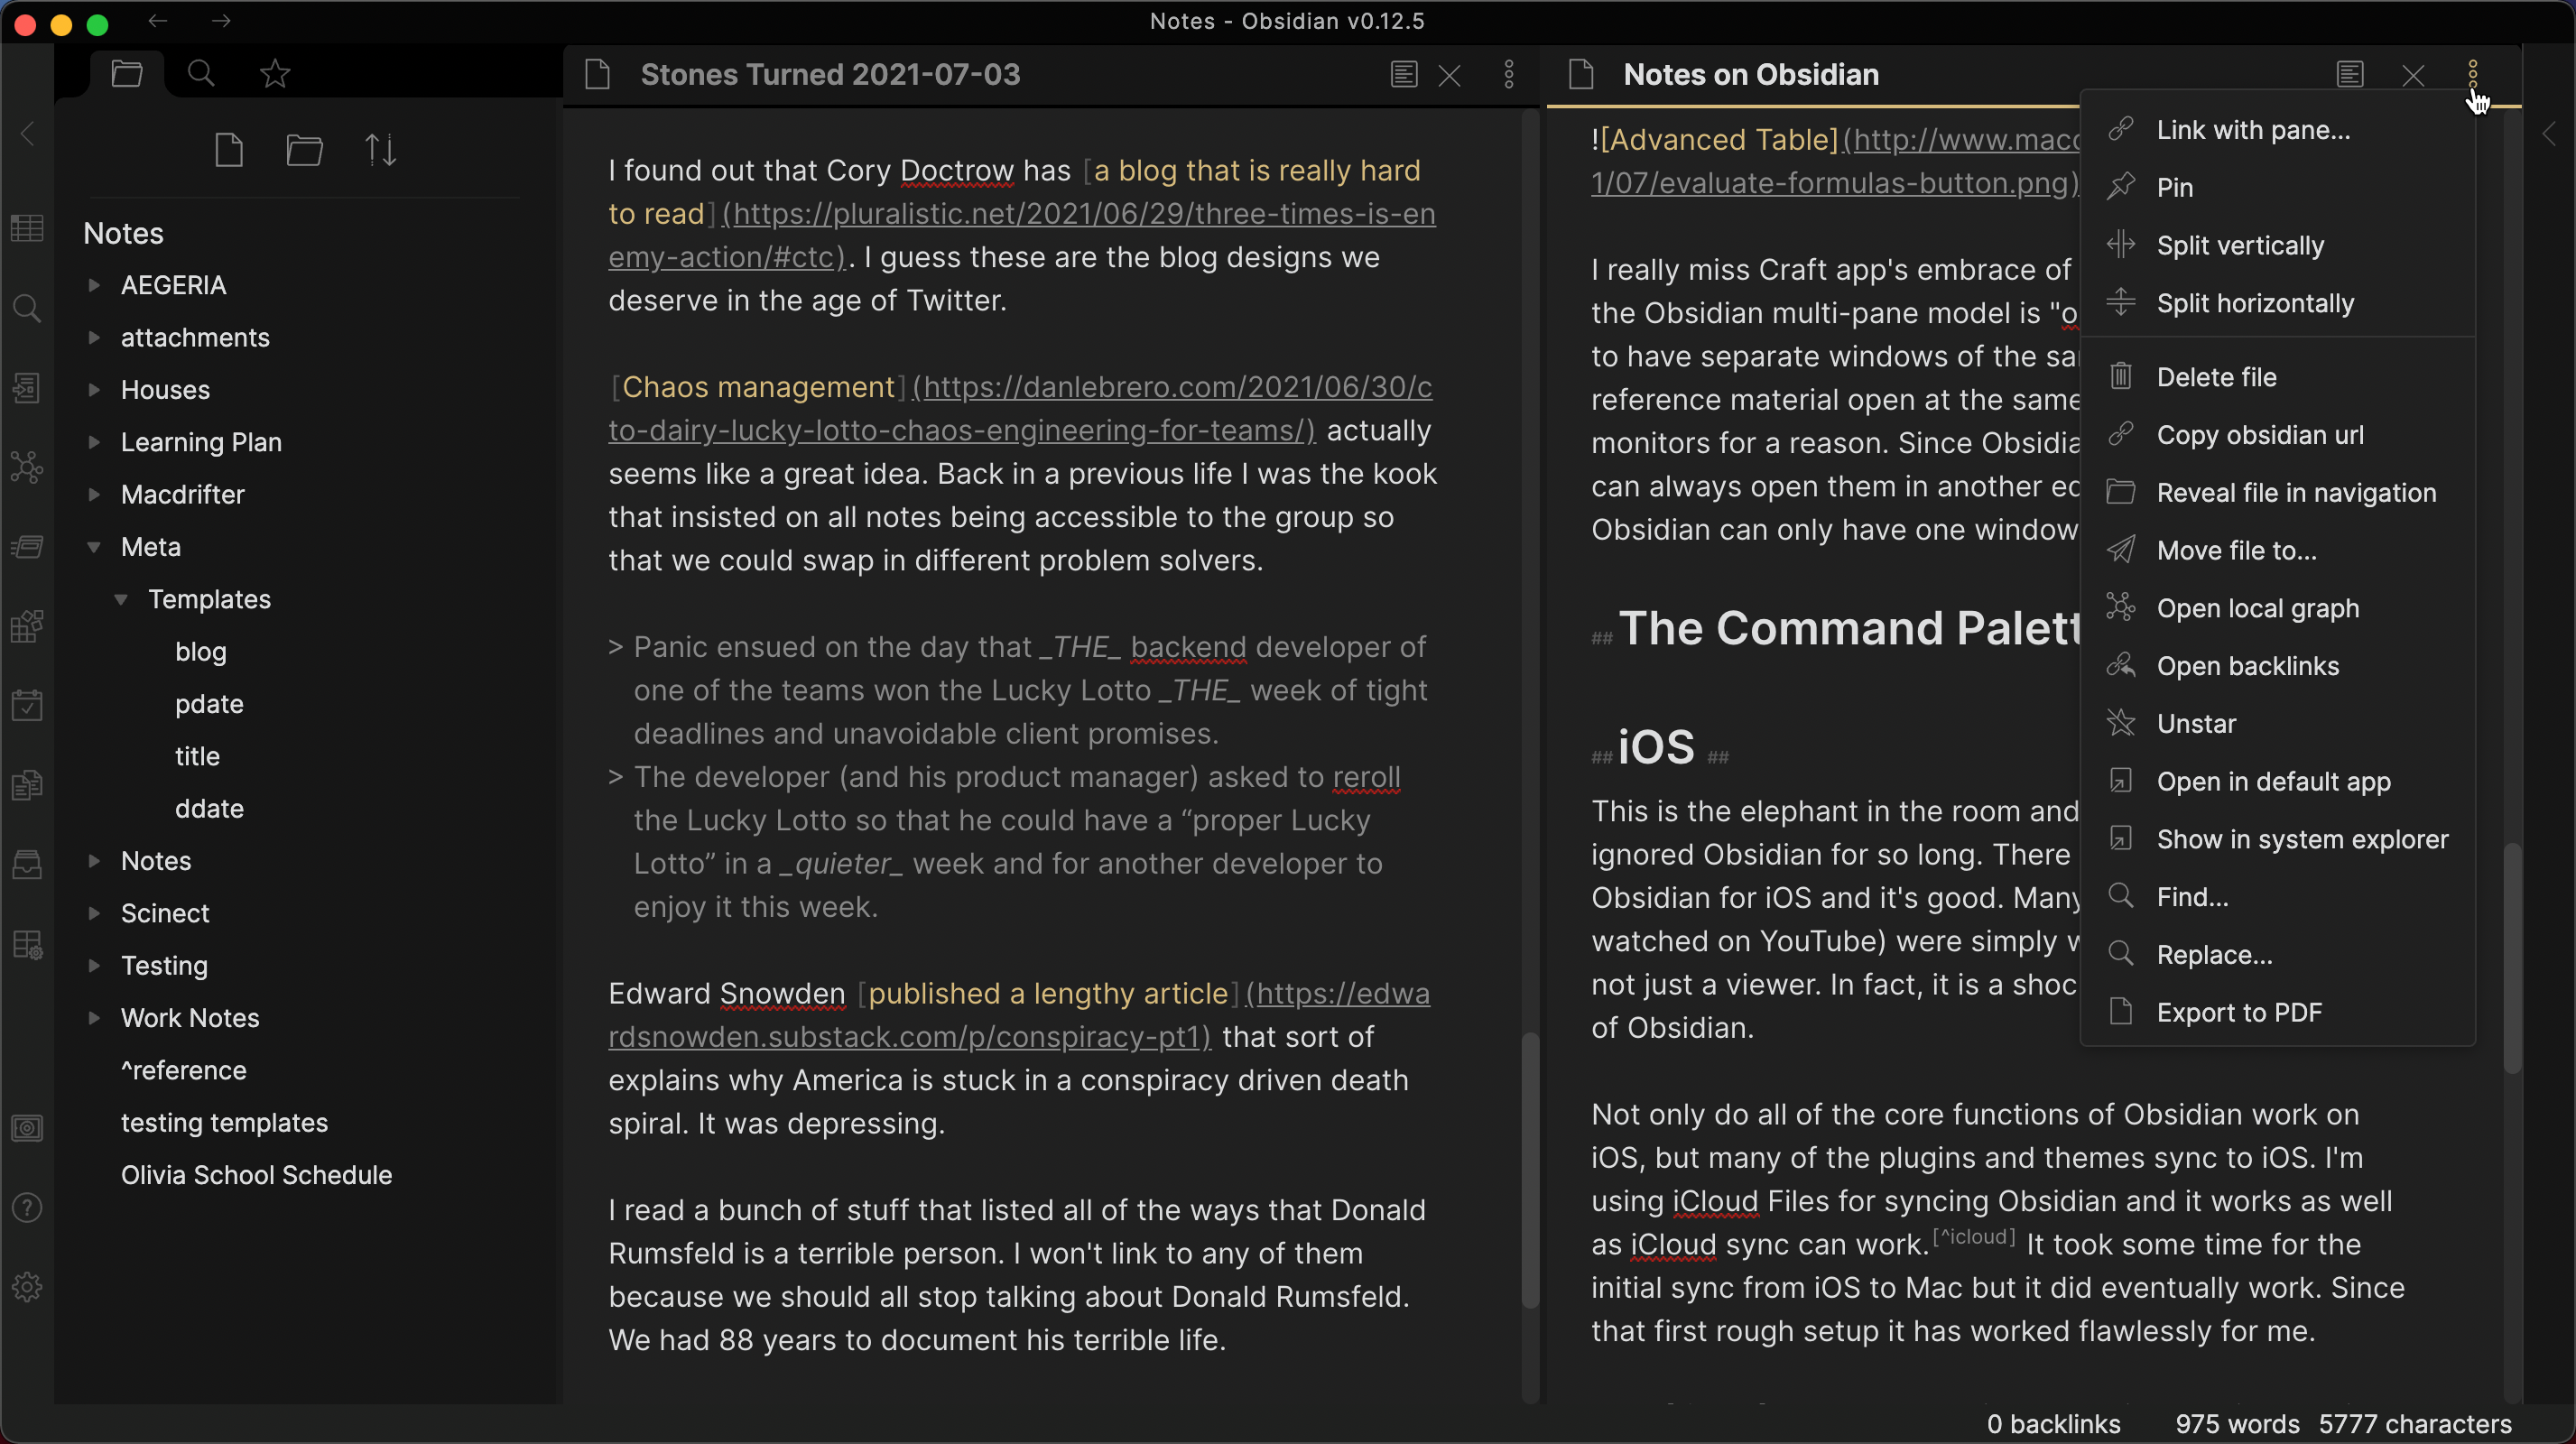Image resolution: width=2576 pixels, height=1444 pixels.
Task: Expand the AEGERIA folder
Action: [x=94, y=285]
